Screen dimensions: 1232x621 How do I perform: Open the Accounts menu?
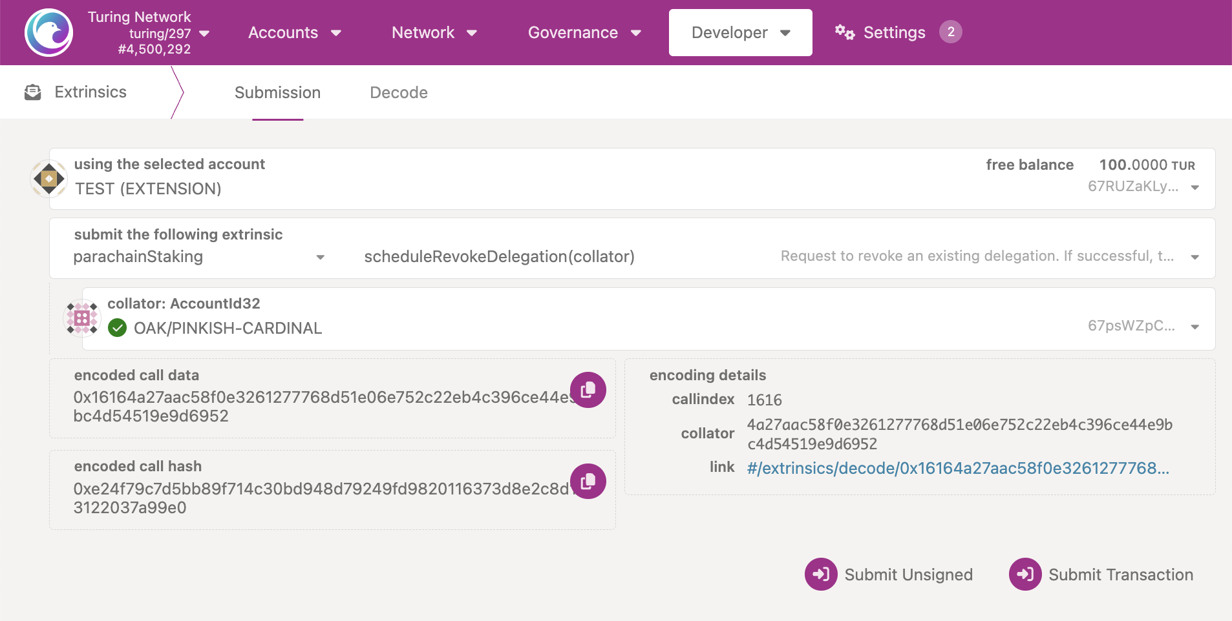point(294,33)
